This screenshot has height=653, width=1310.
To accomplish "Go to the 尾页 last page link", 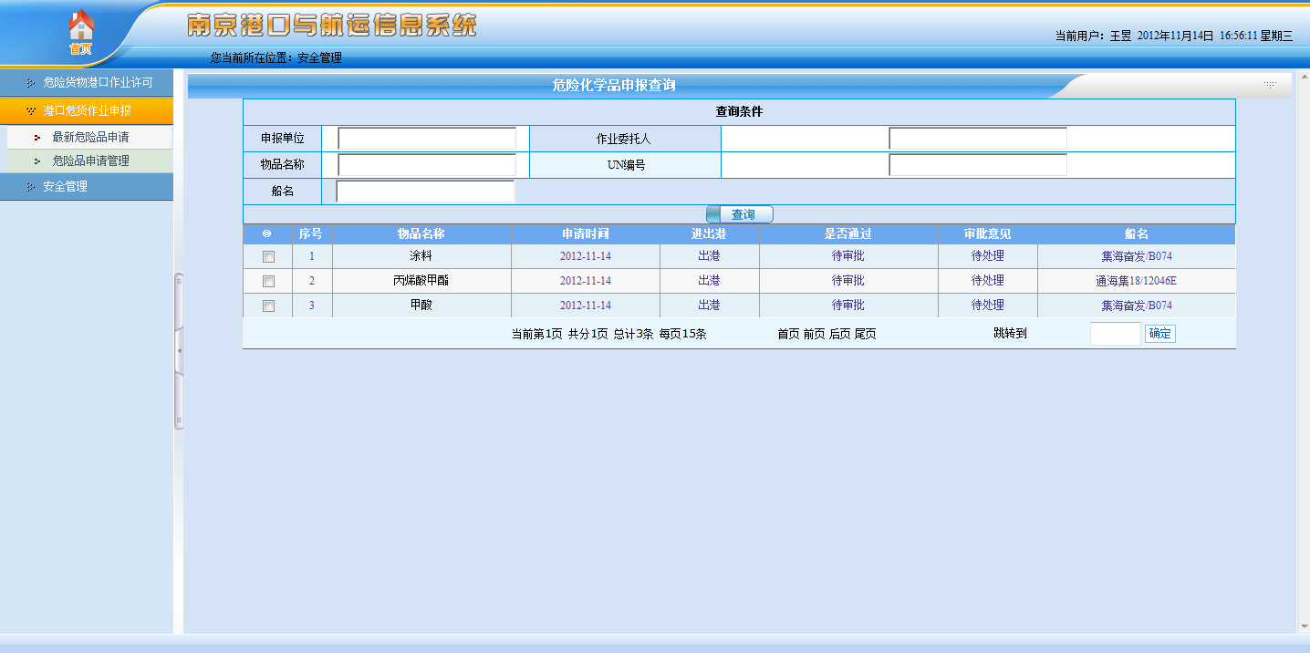I will (x=865, y=334).
